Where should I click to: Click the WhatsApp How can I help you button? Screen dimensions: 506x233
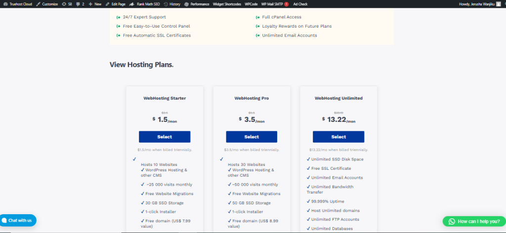(x=474, y=221)
